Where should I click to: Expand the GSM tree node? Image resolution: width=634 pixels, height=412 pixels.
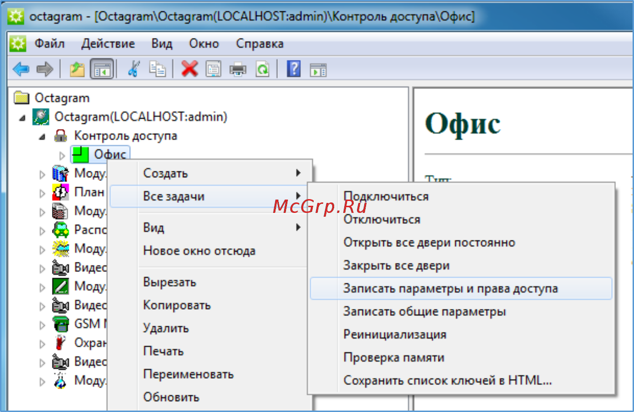(43, 325)
